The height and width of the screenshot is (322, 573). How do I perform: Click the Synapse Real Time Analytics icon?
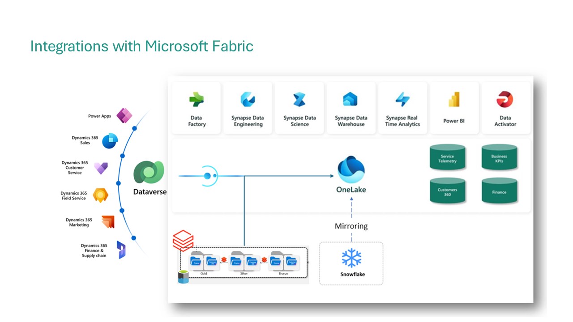coord(402,99)
